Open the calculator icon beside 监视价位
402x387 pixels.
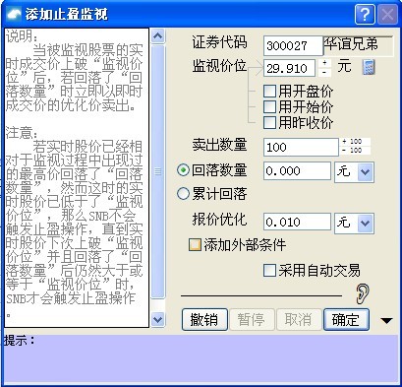click(369, 67)
